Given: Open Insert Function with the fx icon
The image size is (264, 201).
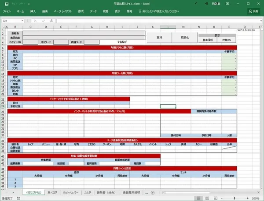Looking at the screenshot, I should tap(51, 21).
